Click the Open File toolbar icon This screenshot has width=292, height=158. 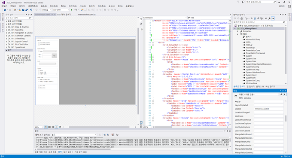click(x=20, y=10)
